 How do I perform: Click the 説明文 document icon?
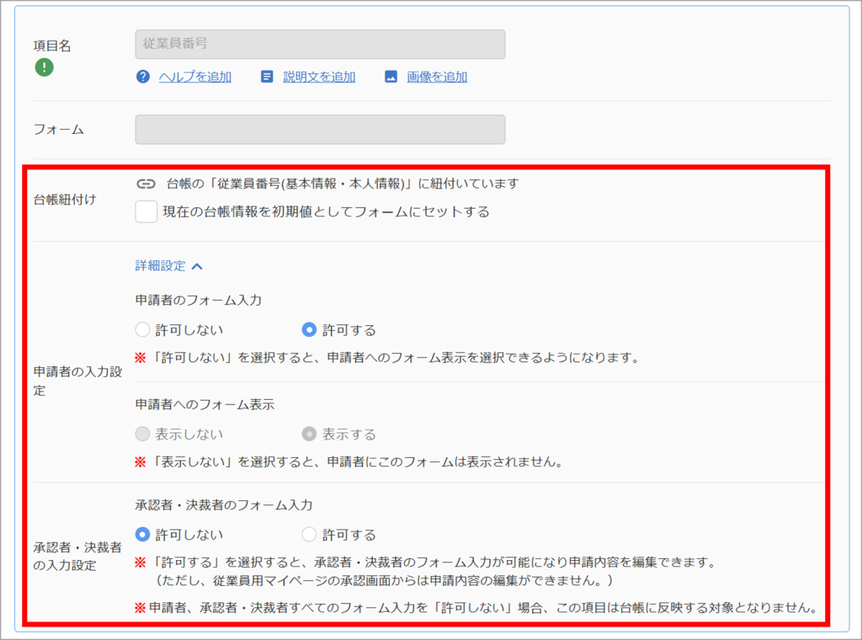(x=267, y=77)
